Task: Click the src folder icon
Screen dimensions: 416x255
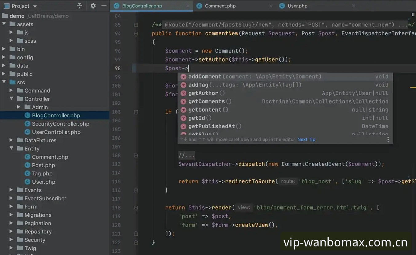Action: pos(13,82)
